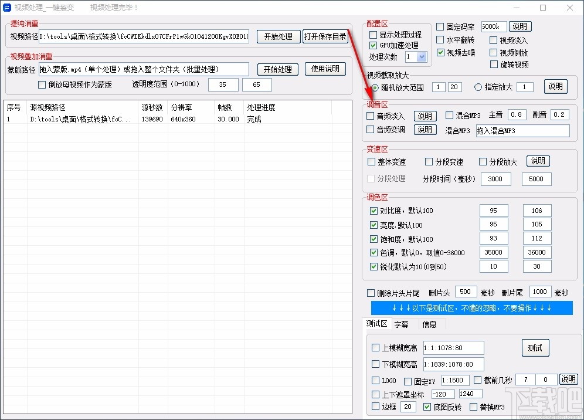Click the app logo icon in the title bar
The height and width of the screenshot is (420, 584).
(x=8, y=8)
